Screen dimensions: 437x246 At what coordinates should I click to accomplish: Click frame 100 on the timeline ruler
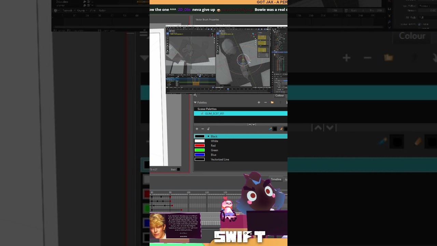[188, 192]
